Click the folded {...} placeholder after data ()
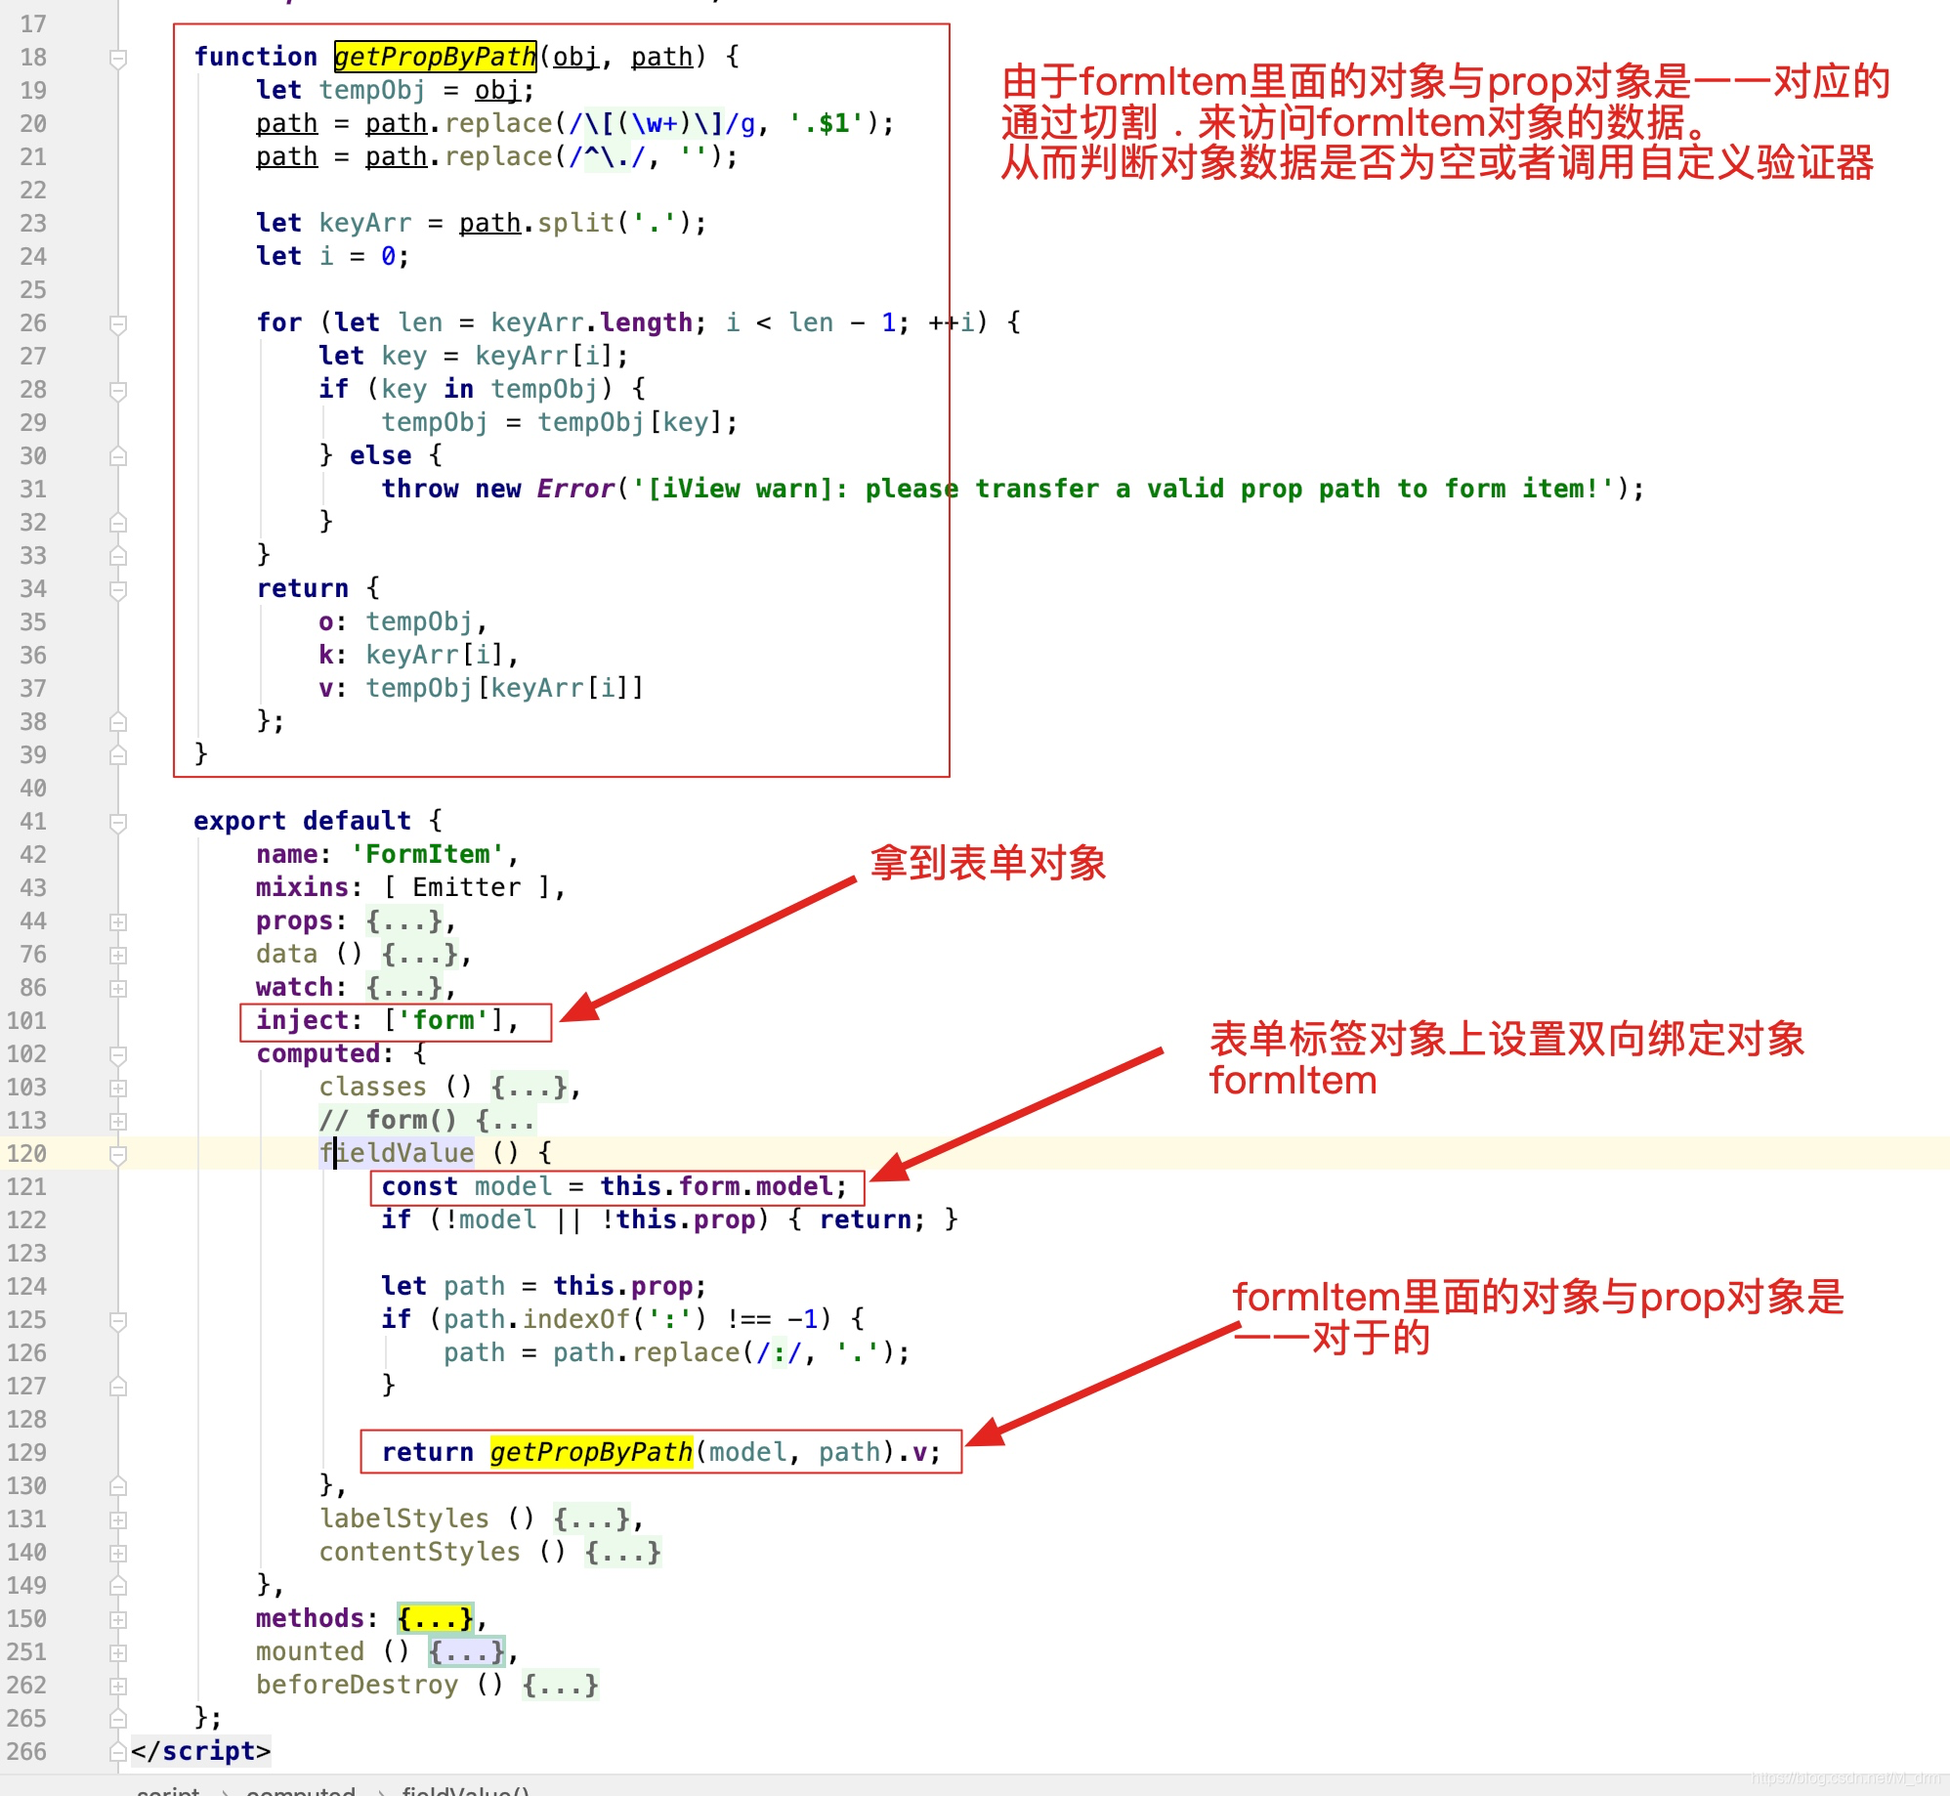The width and height of the screenshot is (1950, 1796). (x=420, y=954)
